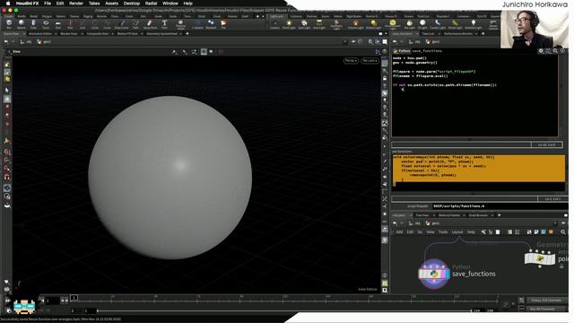
Task: Click the geo1 path segment in viewport pane
Action: tap(44, 42)
